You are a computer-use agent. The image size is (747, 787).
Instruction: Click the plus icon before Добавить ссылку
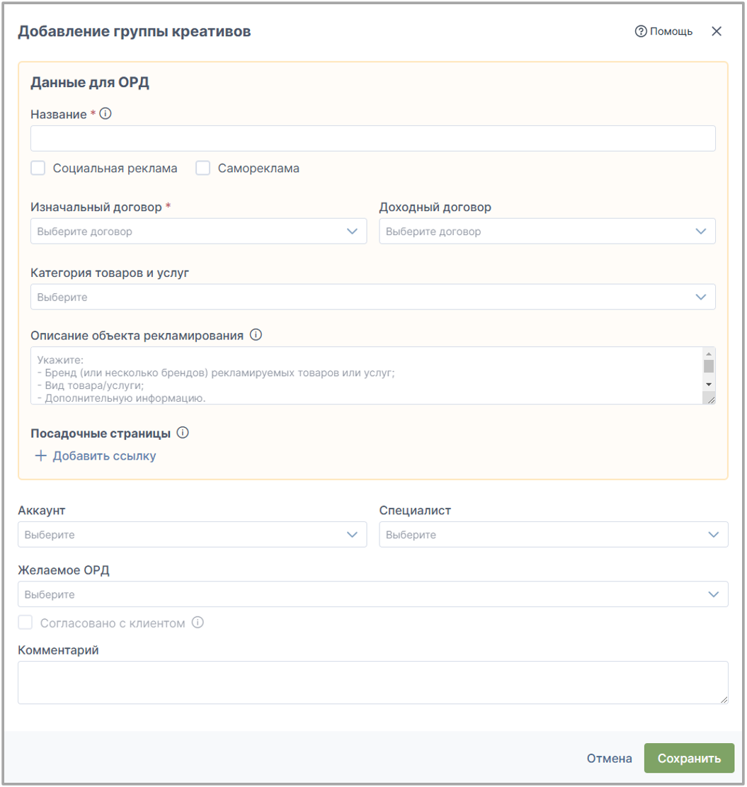point(40,455)
